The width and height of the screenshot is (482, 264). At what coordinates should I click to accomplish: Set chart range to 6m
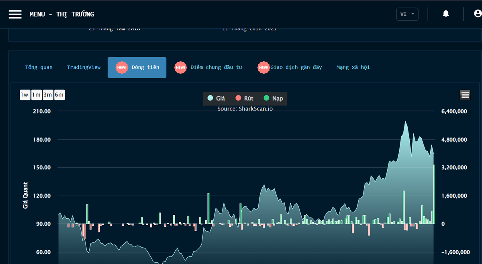tap(59, 95)
